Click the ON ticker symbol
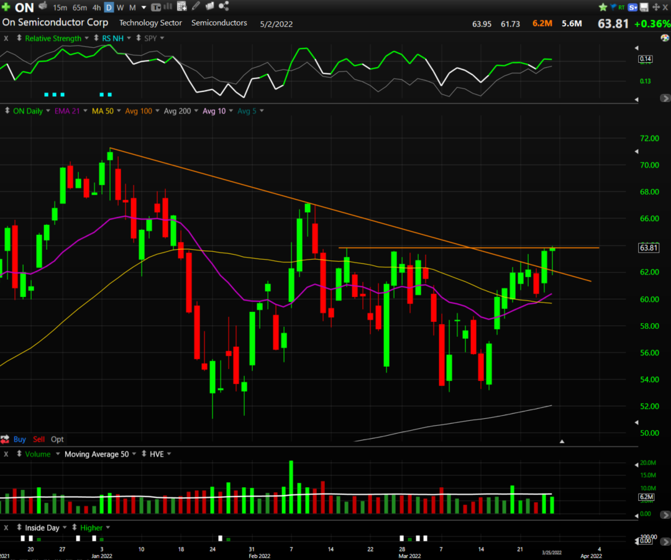 click(x=24, y=7)
